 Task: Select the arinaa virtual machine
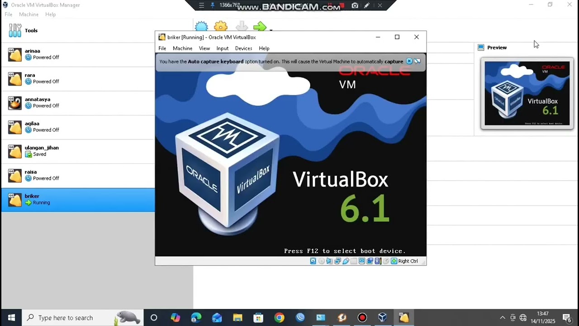[78, 54]
